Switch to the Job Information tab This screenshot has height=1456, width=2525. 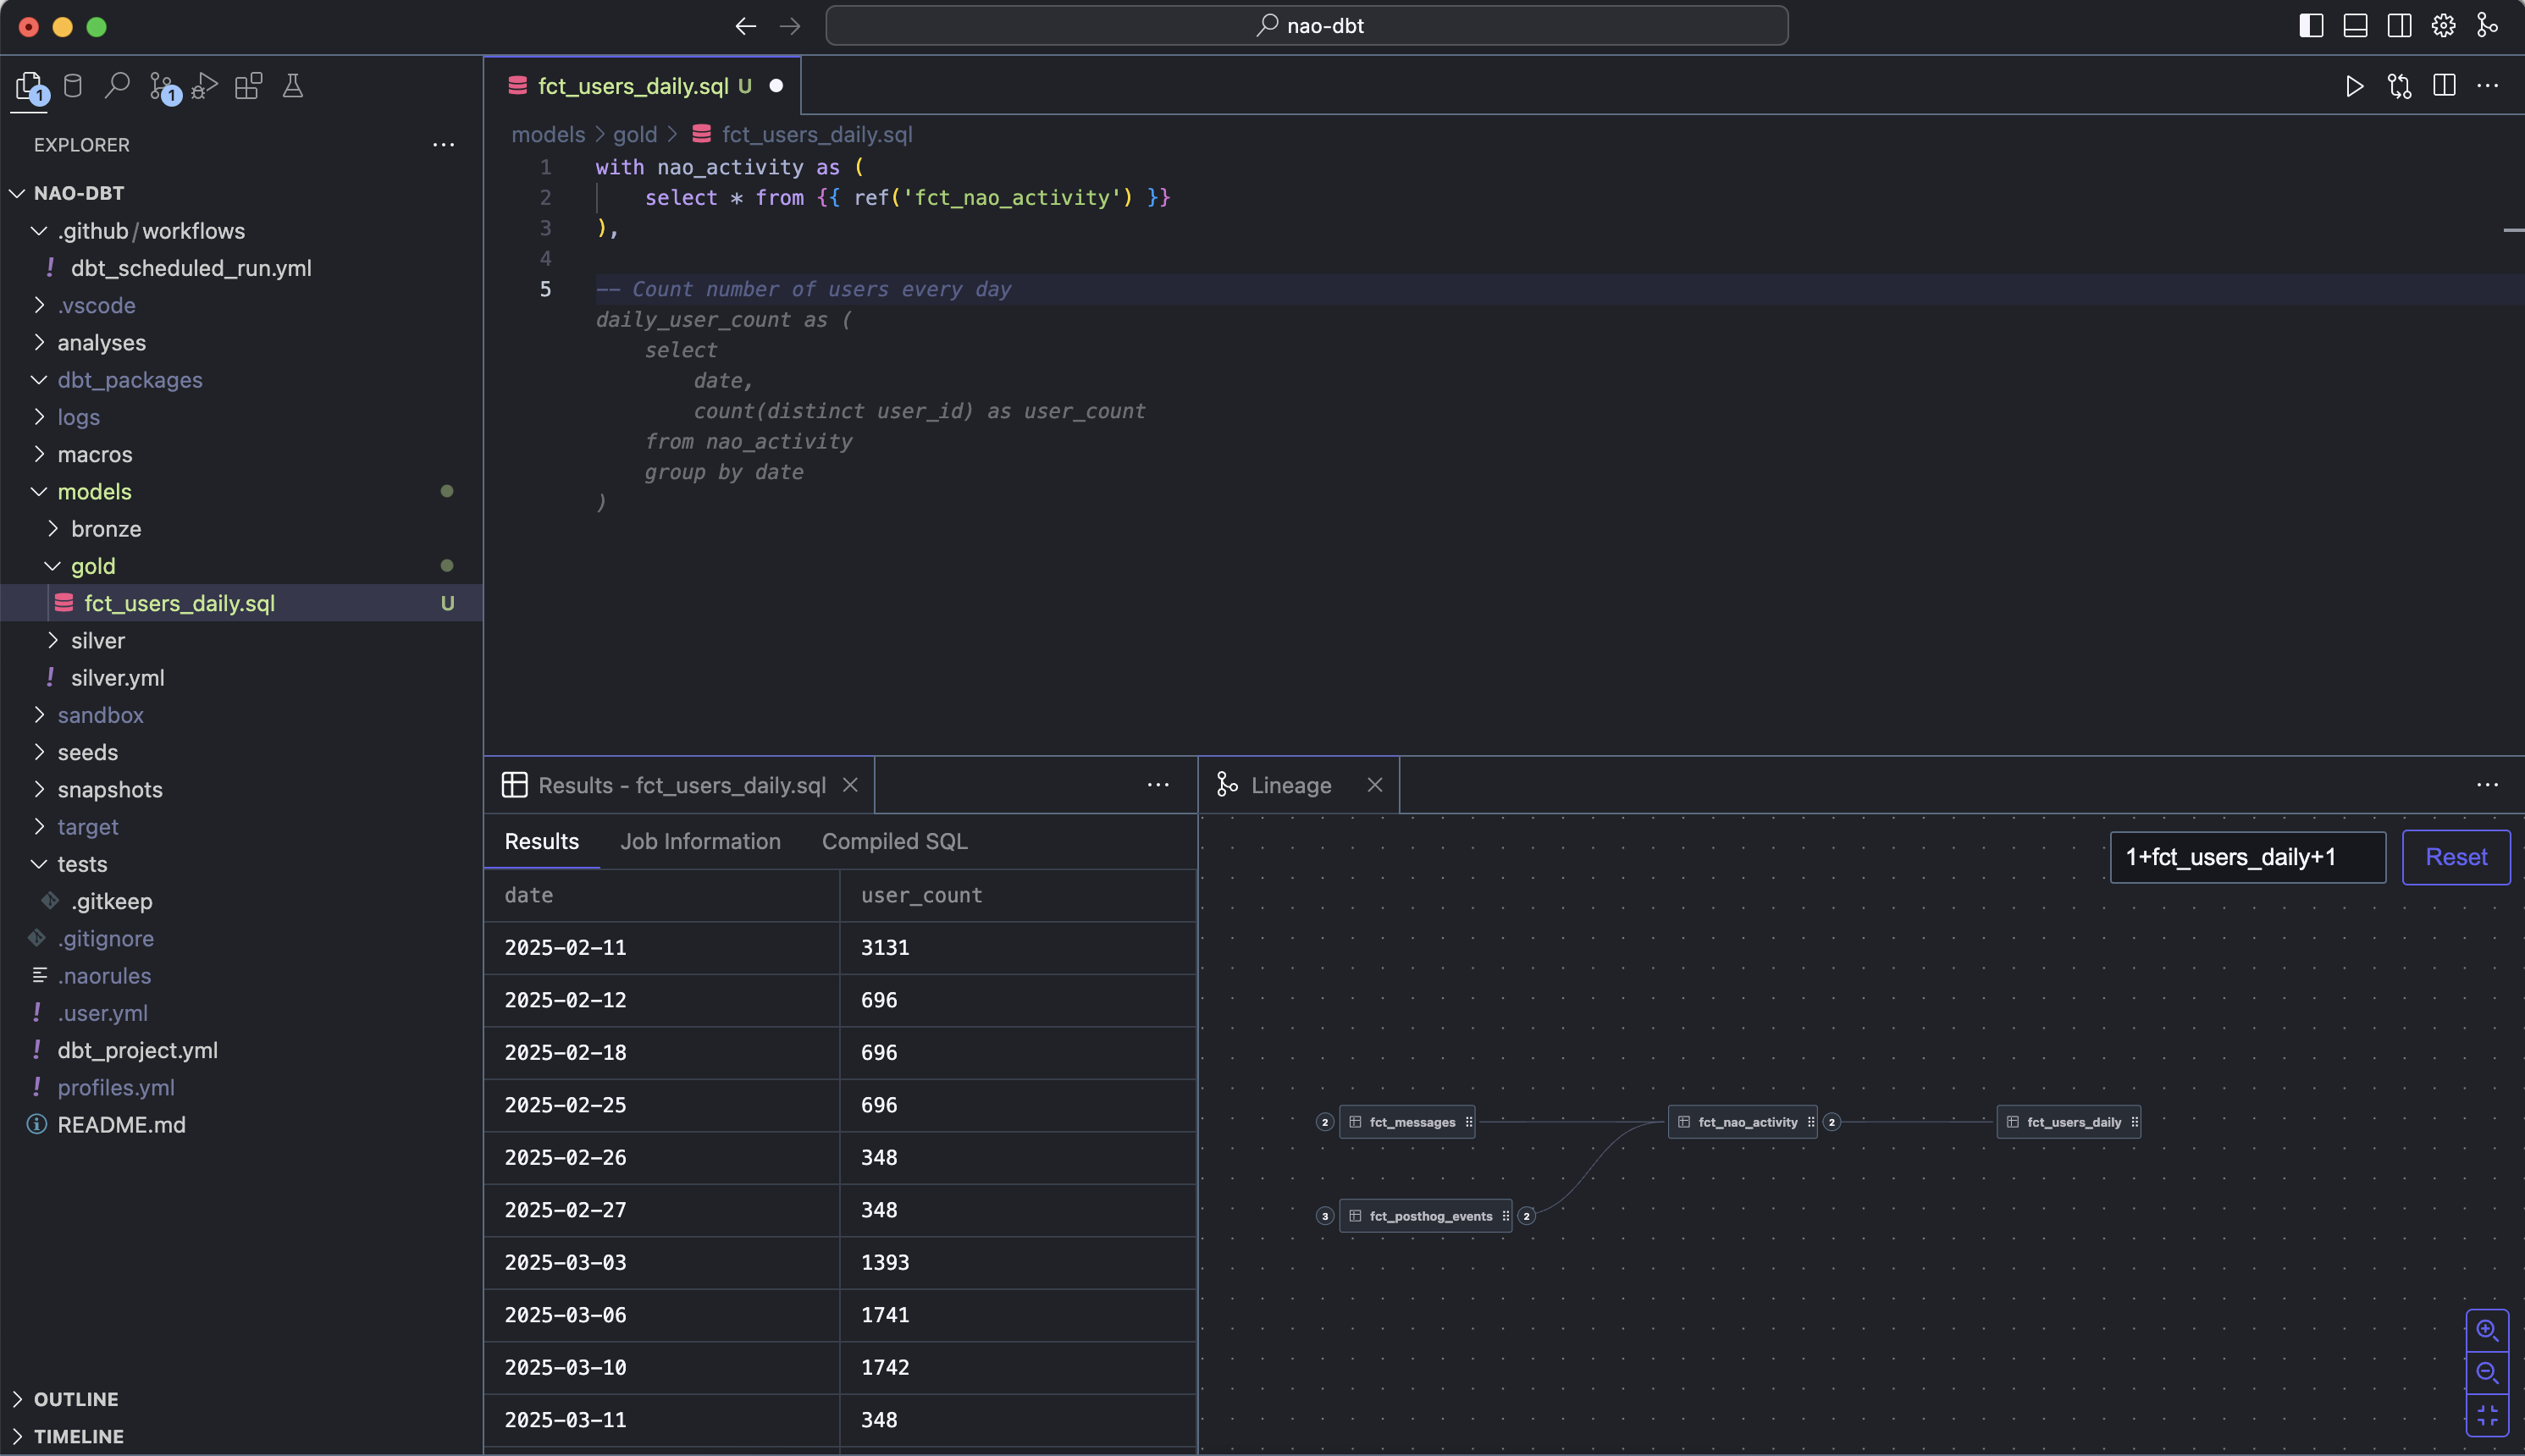coord(700,841)
